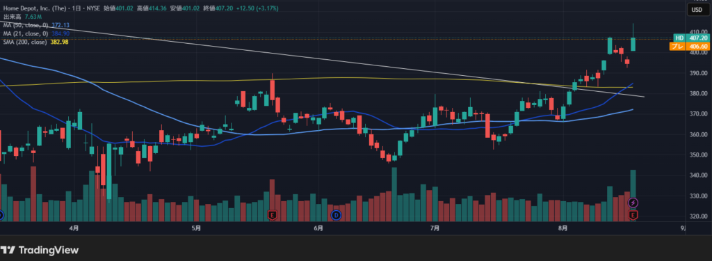Click the 始値 401.02 open value
The image size is (712, 261).
tap(118, 8)
